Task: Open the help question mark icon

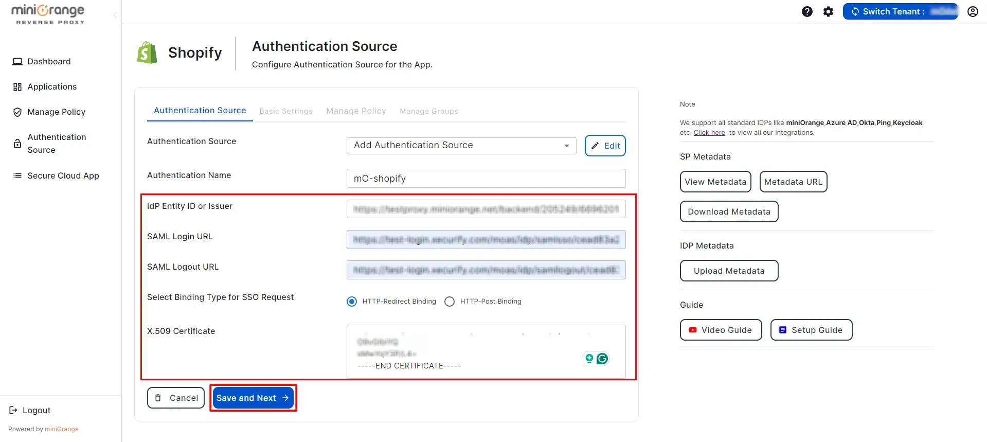Action: point(807,11)
